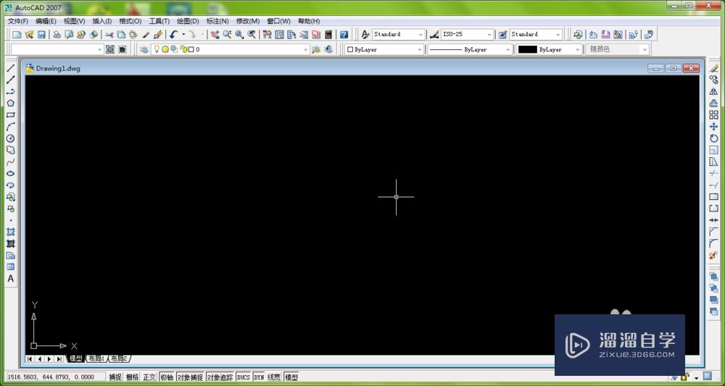Viewport: 725px width, 386px height.
Task: Select the Erase tool in modify toolbar
Action: (714, 68)
